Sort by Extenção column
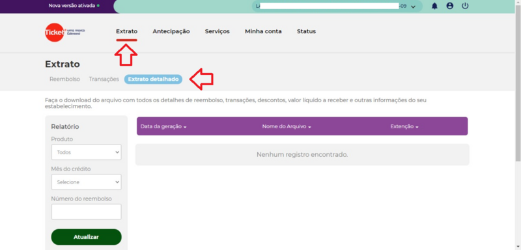This screenshot has width=521, height=250. coord(404,126)
